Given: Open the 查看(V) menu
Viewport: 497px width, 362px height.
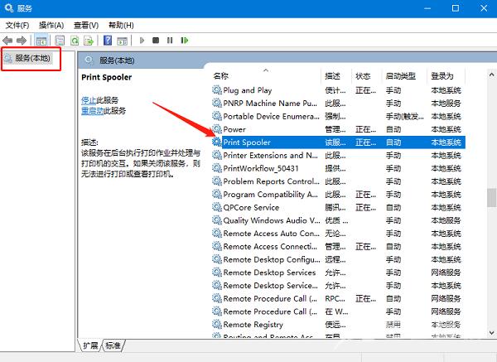Looking at the screenshot, I should 86,25.
